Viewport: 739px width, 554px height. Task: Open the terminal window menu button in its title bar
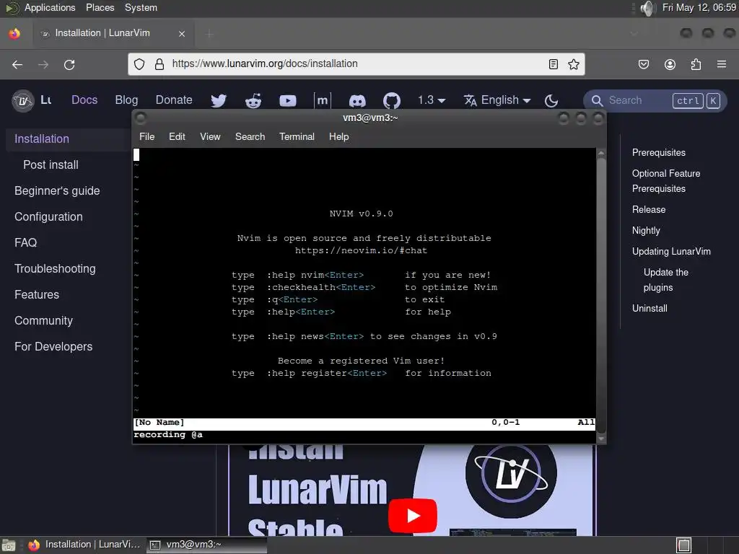click(x=141, y=118)
